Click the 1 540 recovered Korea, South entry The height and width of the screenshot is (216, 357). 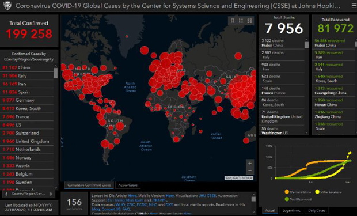pos(333,78)
